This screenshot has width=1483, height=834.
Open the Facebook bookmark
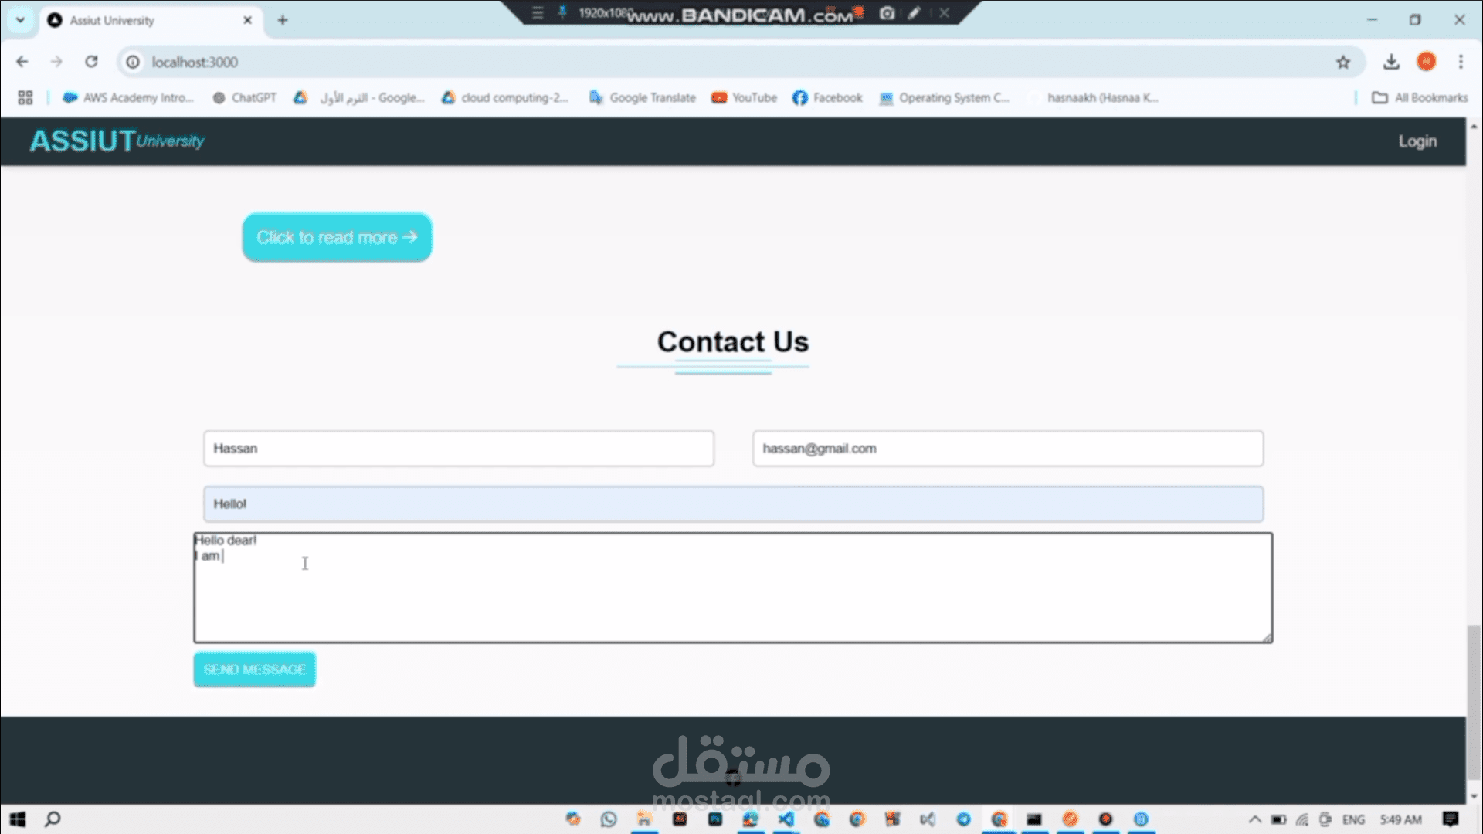click(827, 97)
